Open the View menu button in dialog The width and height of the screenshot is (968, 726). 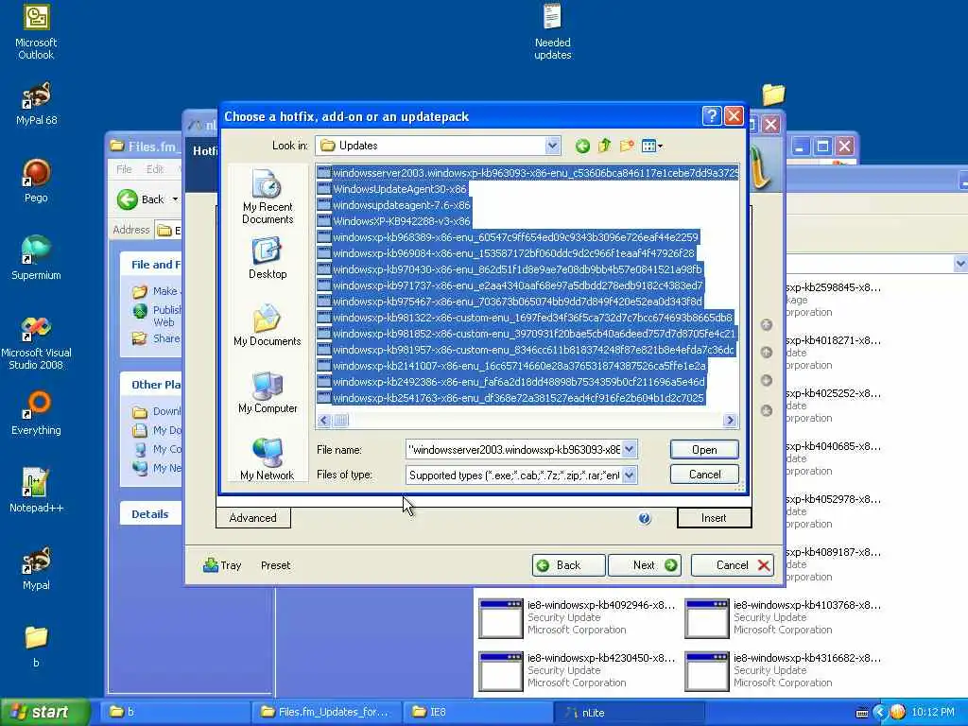coord(651,146)
